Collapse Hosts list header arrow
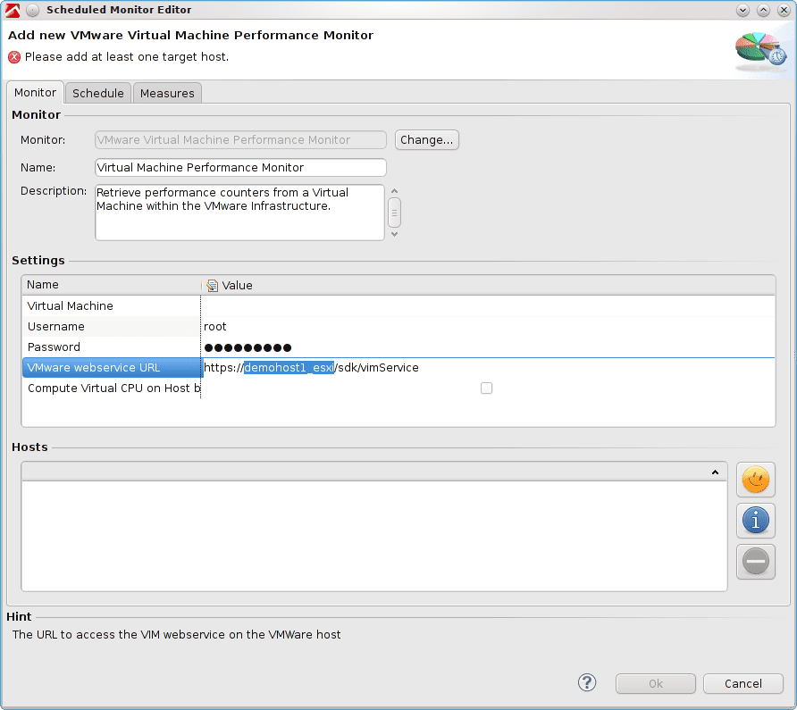 pos(715,472)
